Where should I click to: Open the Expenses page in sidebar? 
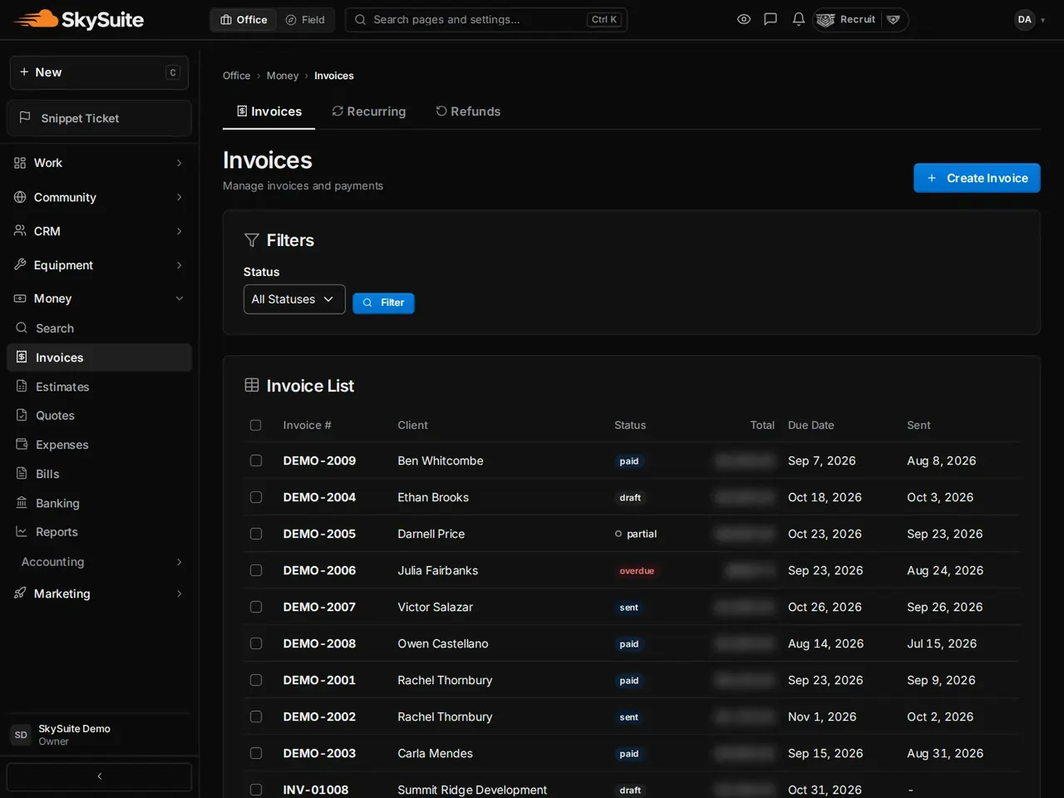[x=99, y=445]
